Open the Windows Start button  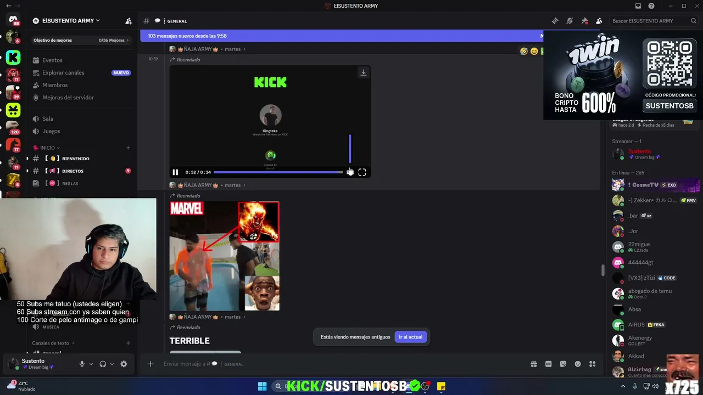tap(262, 386)
